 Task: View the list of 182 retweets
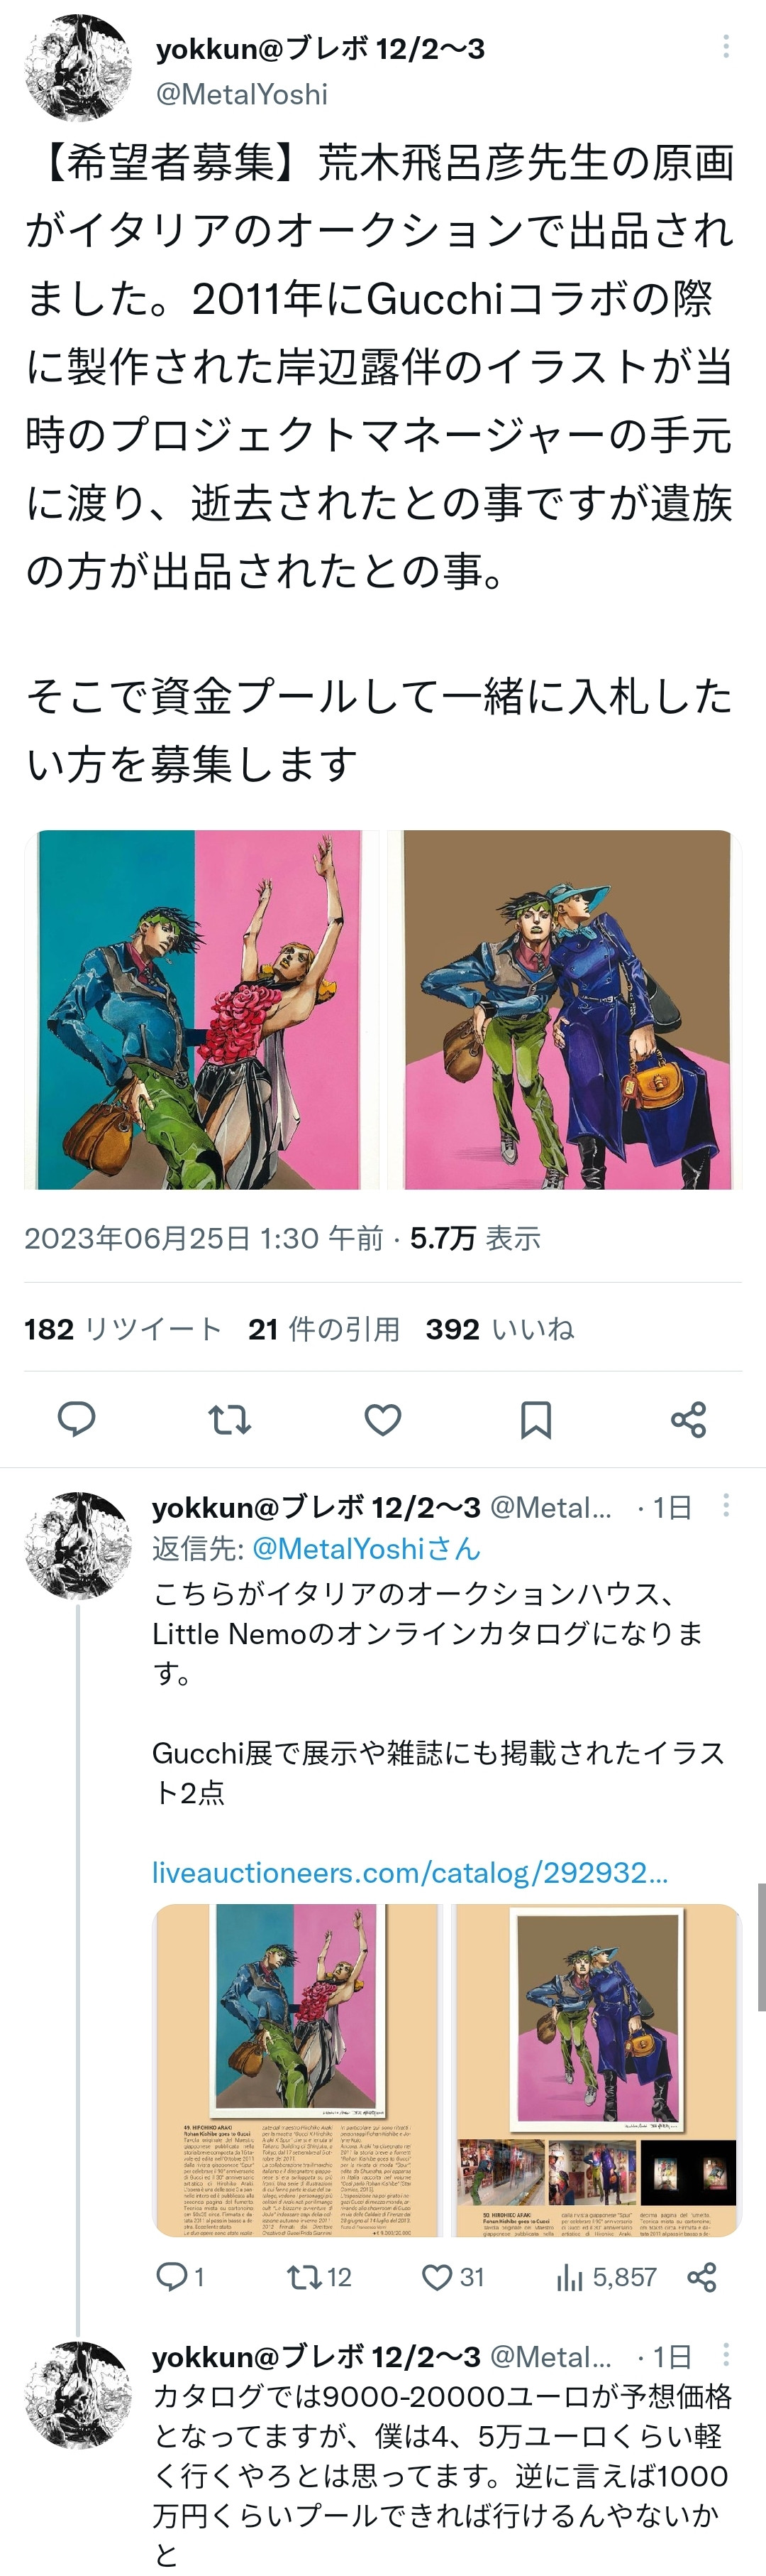[x=123, y=1329]
